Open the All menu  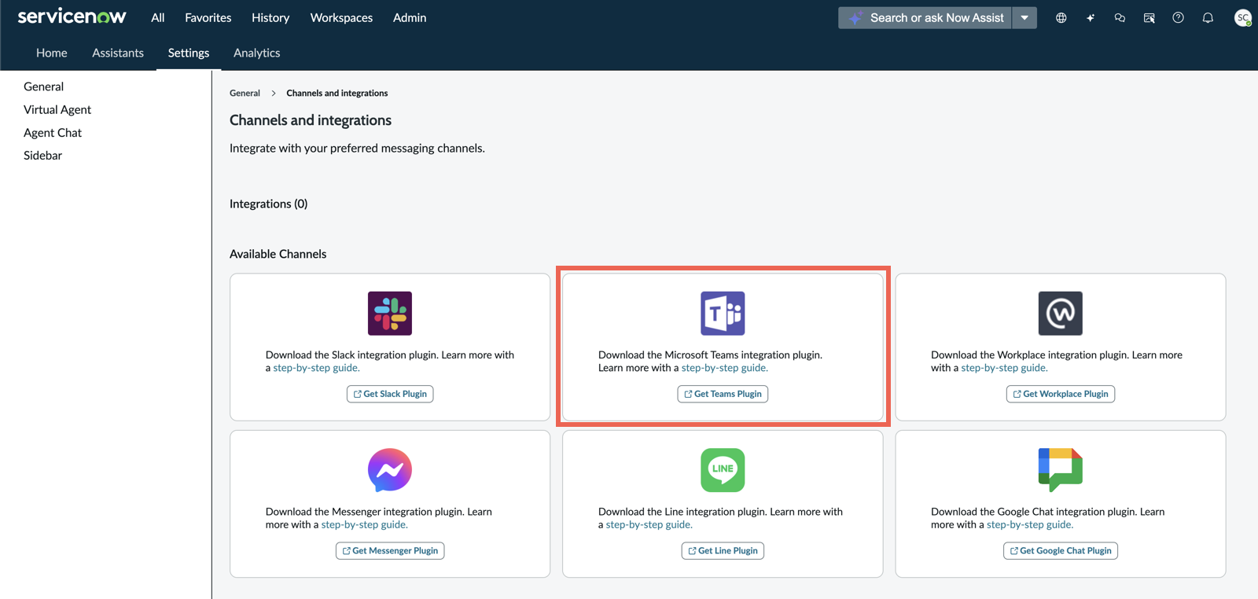(x=158, y=17)
